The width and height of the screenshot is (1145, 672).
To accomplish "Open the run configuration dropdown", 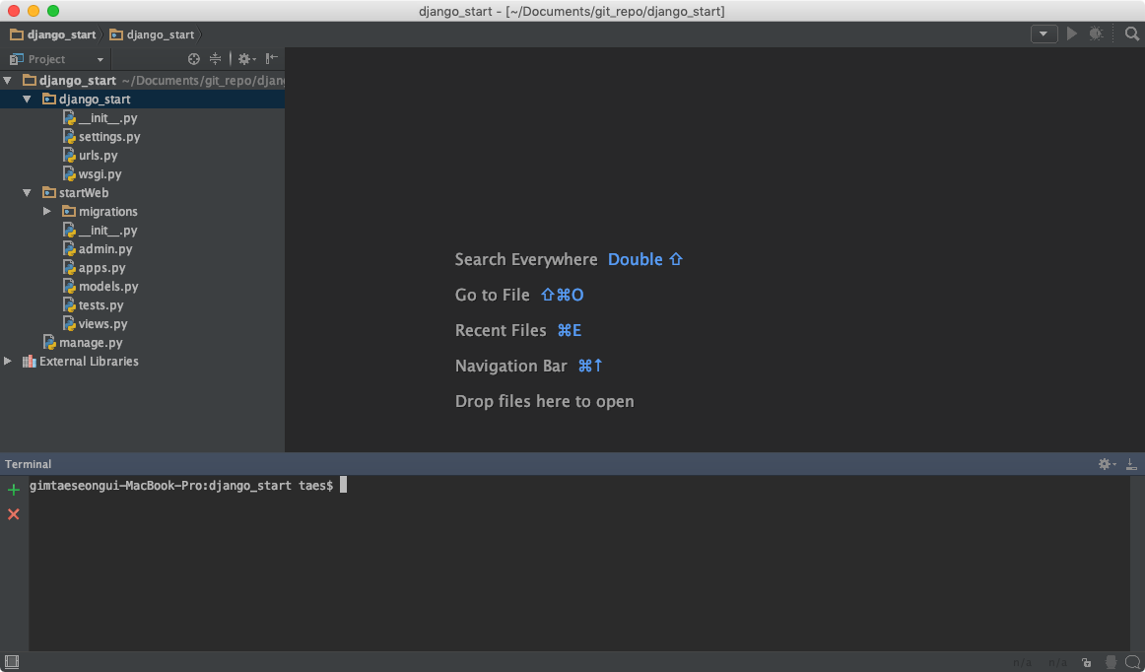I will click(1044, 34).
